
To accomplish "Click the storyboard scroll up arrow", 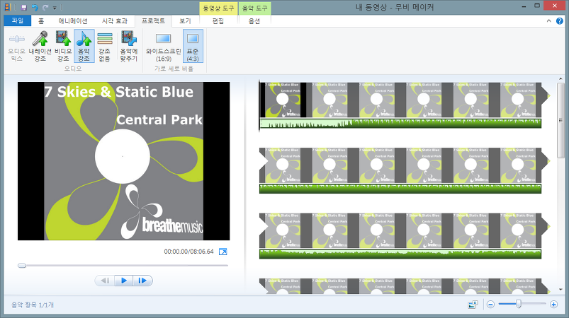I will tap(560, 78).
